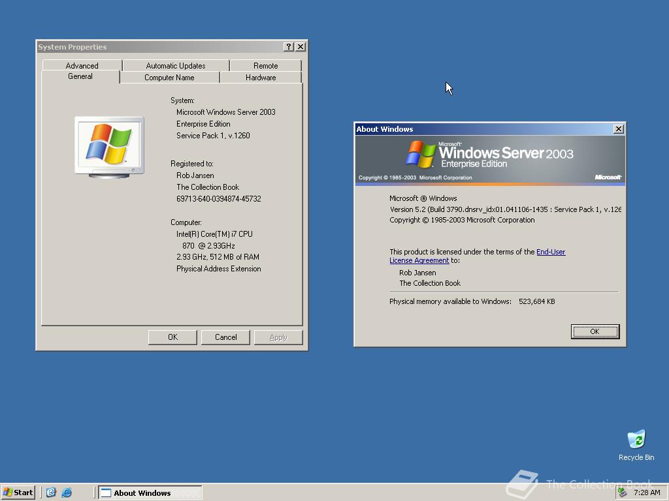Viewport: 669px width, 501px height.
Task: Click the Apply button in System Properties
Action: (278, 337)
